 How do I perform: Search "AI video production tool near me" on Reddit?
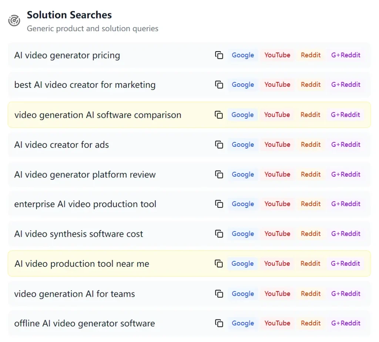click(310, 263)
